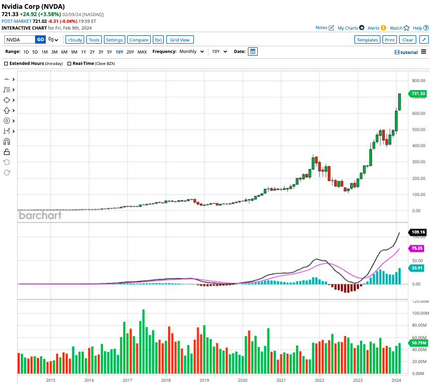Image resolution: width=436 pixels, height=387 pixels.
Task: Toggle the magnet snap tool
Action: [x=6, y=141]
